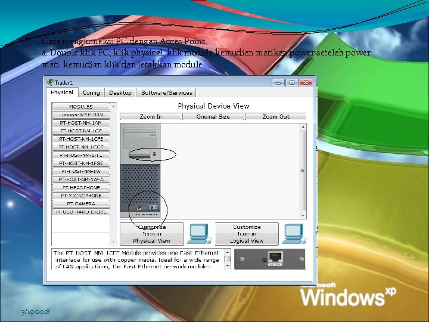
Task: Click the PC optical drive bay
Action: click(141, 131)
